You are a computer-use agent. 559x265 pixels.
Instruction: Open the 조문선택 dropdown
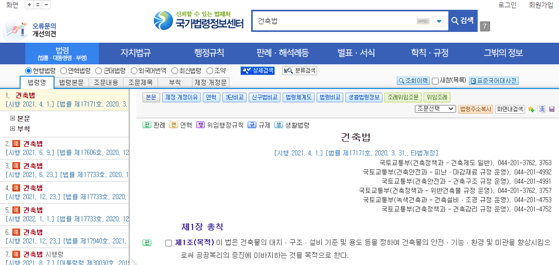tap(435, 109)
